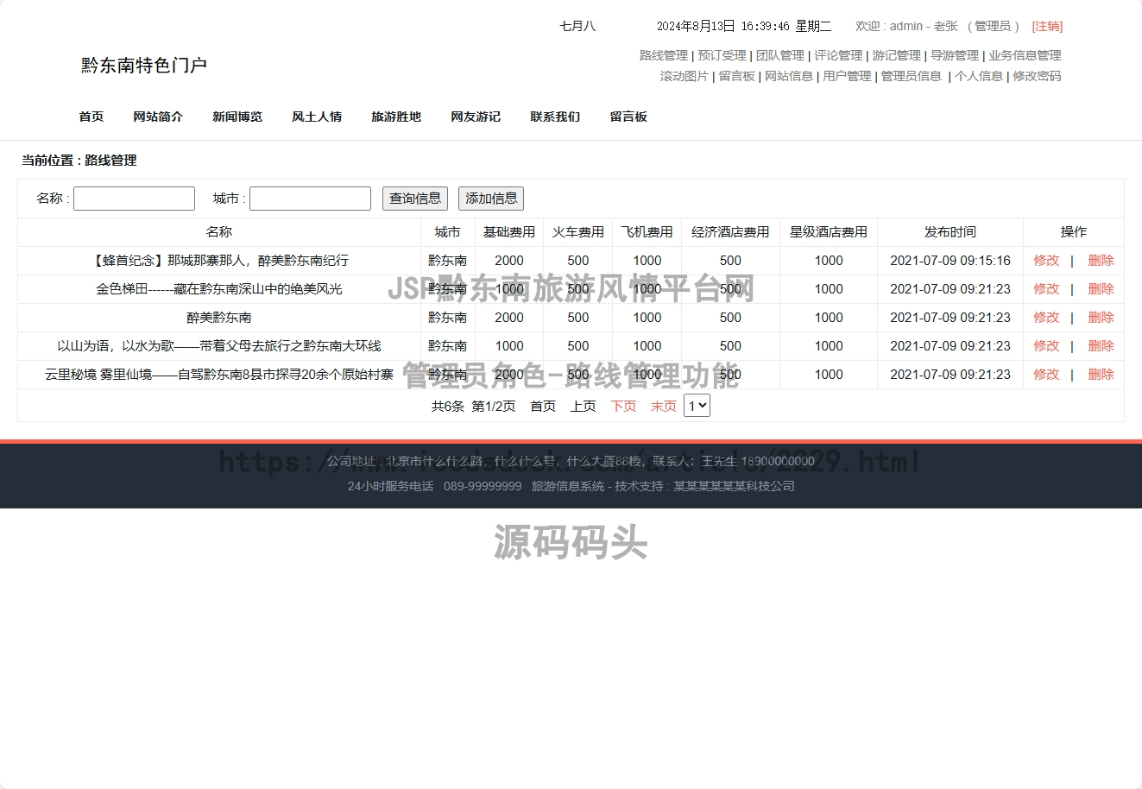The height and width of the screenshot is (789, 1142).
Task: Click the 名称 search input field
Action: (134, 199)
